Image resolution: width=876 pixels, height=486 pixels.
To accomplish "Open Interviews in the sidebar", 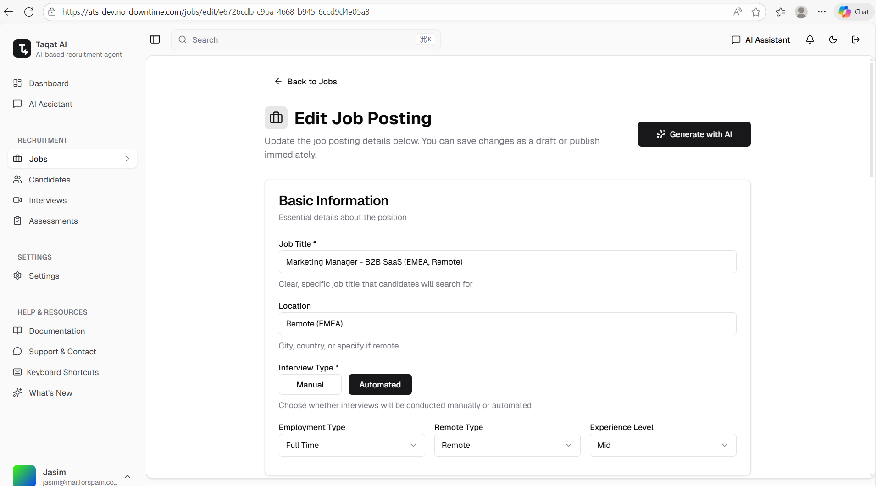I will click(48, 200).
